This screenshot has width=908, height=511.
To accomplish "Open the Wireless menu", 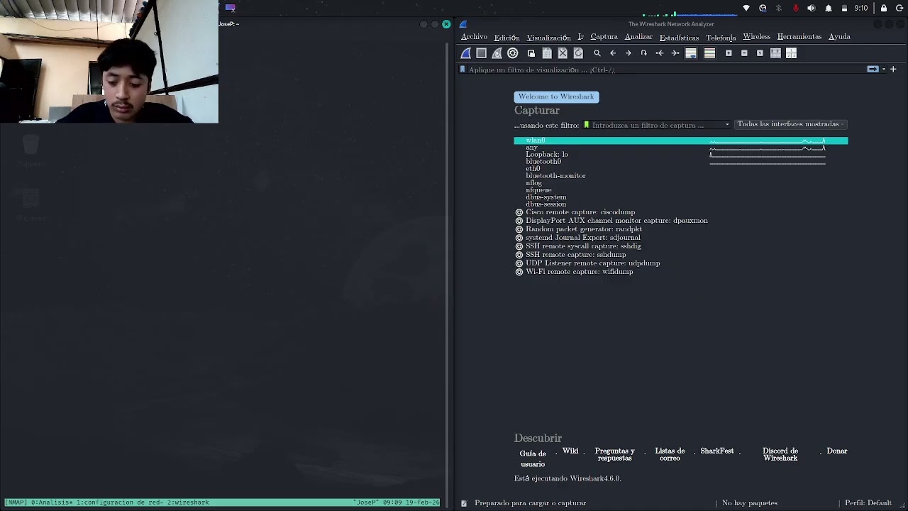I will (756, 37).
